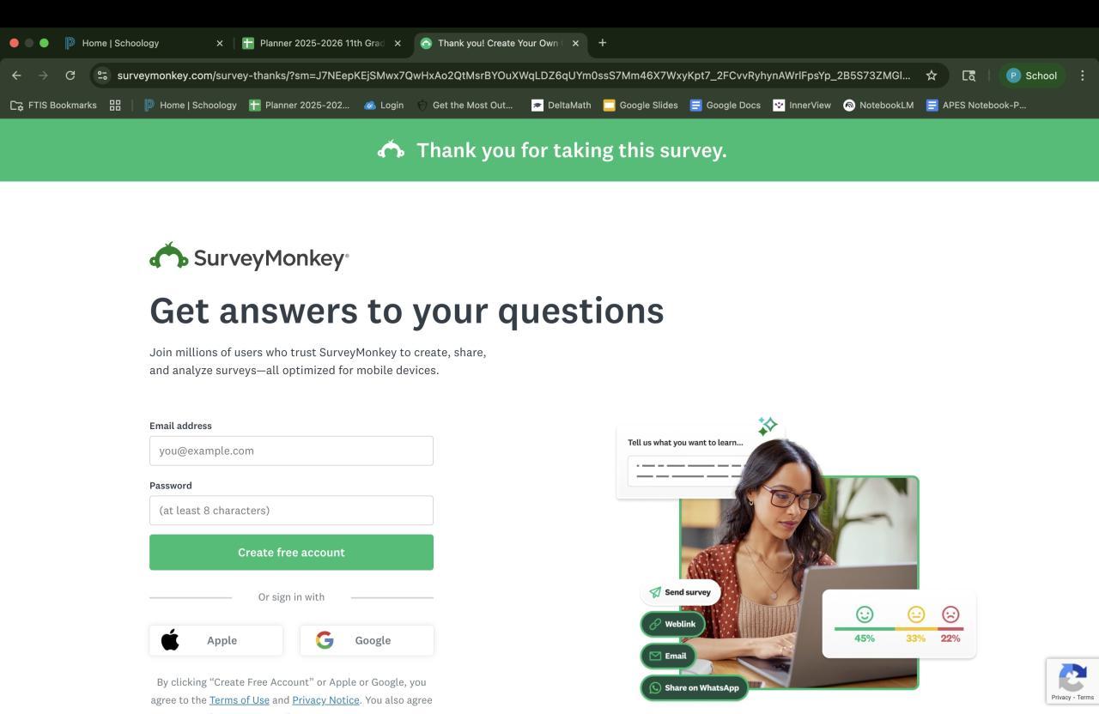Sign in with the Google button

click(367, 640)
